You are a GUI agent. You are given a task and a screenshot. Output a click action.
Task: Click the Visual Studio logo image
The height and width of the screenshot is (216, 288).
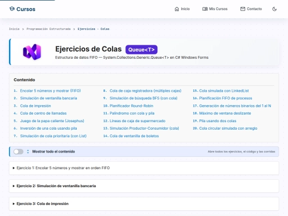click(x=32, y=52)
